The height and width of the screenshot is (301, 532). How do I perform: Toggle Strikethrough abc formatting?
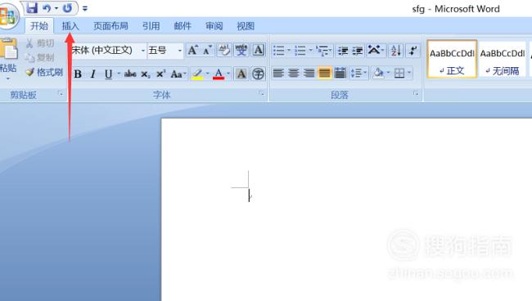pos(130,74)
